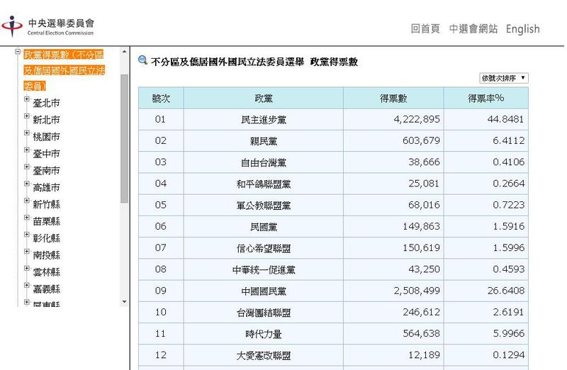The image size is (567, 370).
Task: Click the 大愛憲改聯盟 party cell
Action: (x=263, y=355)
